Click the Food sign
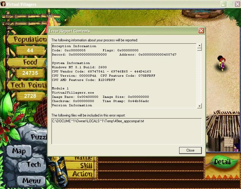This screenshot has height=189, width=241. point(27,62)
